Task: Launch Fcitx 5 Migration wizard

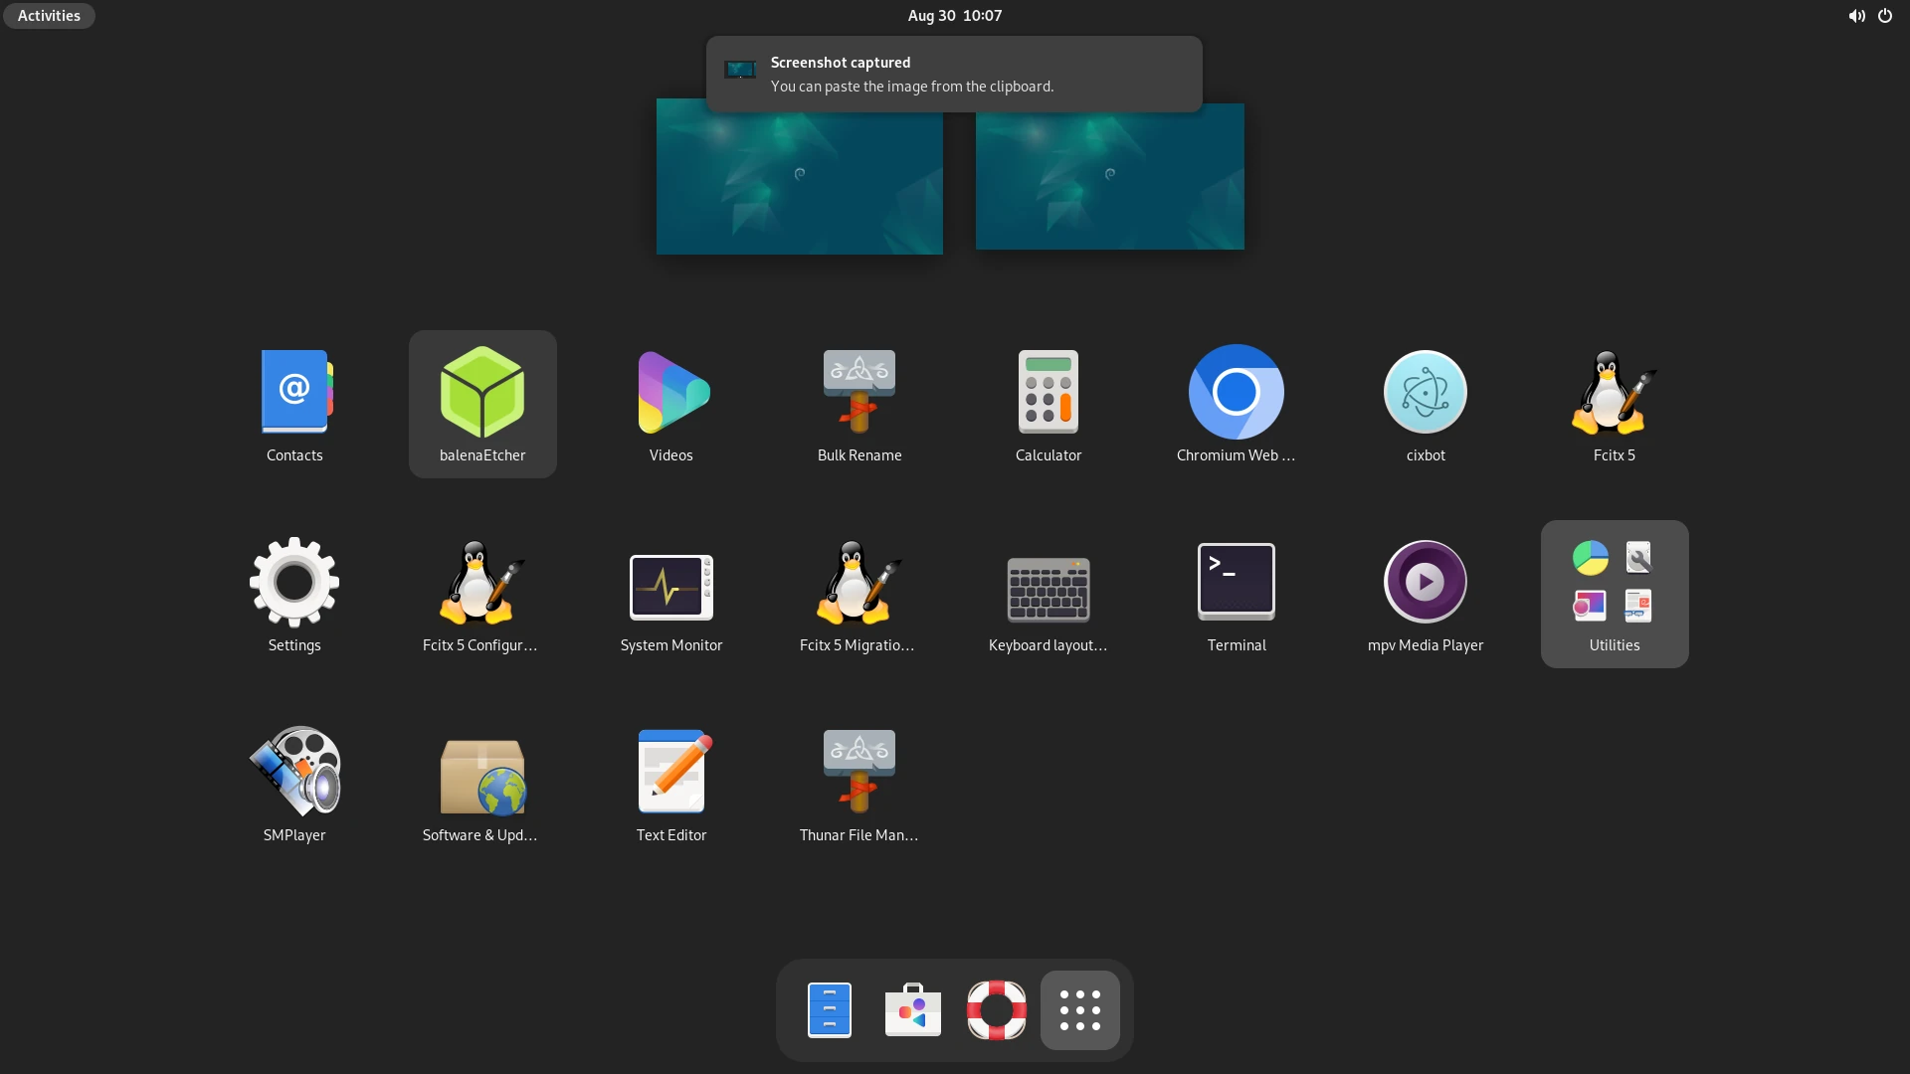Action: [x=859, y=594]
